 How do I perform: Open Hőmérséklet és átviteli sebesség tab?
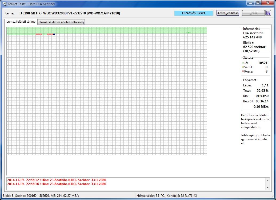point(61,22)
